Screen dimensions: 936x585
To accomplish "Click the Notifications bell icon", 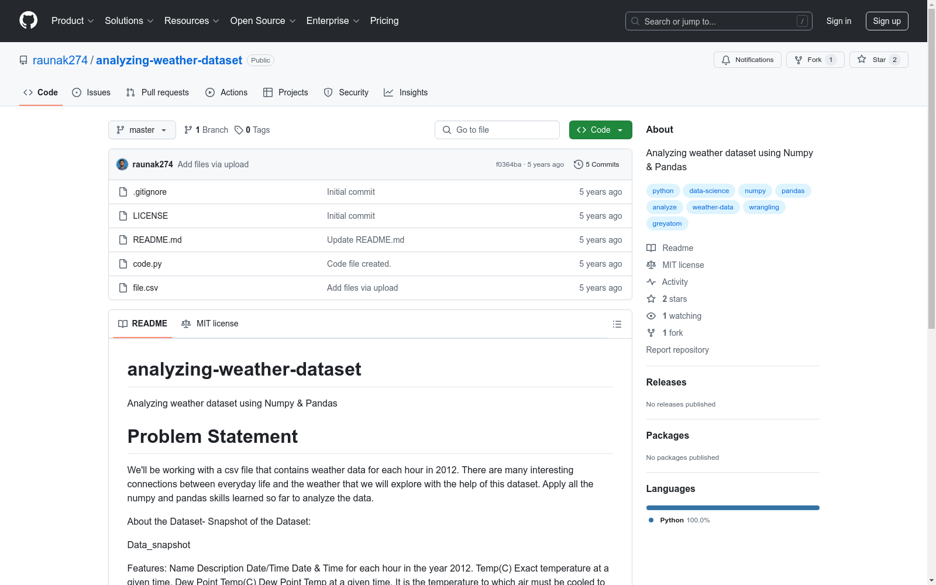I will (726, 60).
